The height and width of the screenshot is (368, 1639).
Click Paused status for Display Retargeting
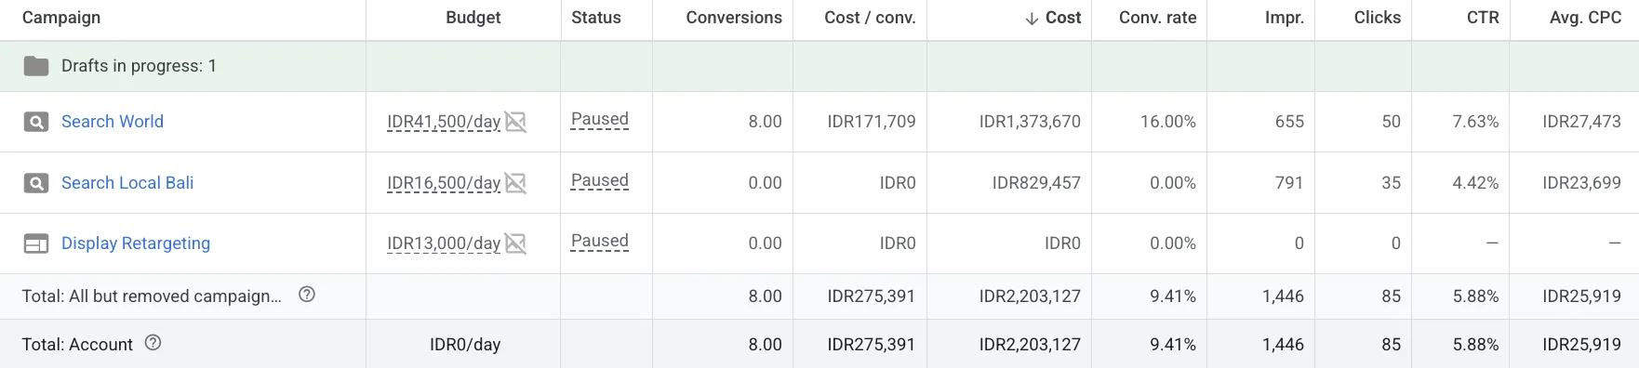point(600,242)
